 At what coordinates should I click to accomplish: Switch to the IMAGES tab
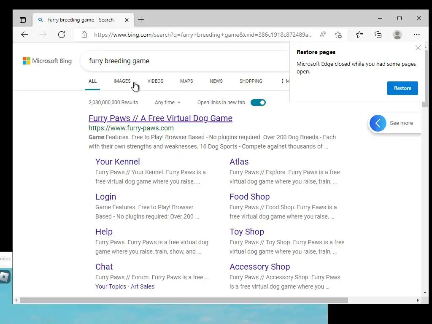[x=122, y=81]
